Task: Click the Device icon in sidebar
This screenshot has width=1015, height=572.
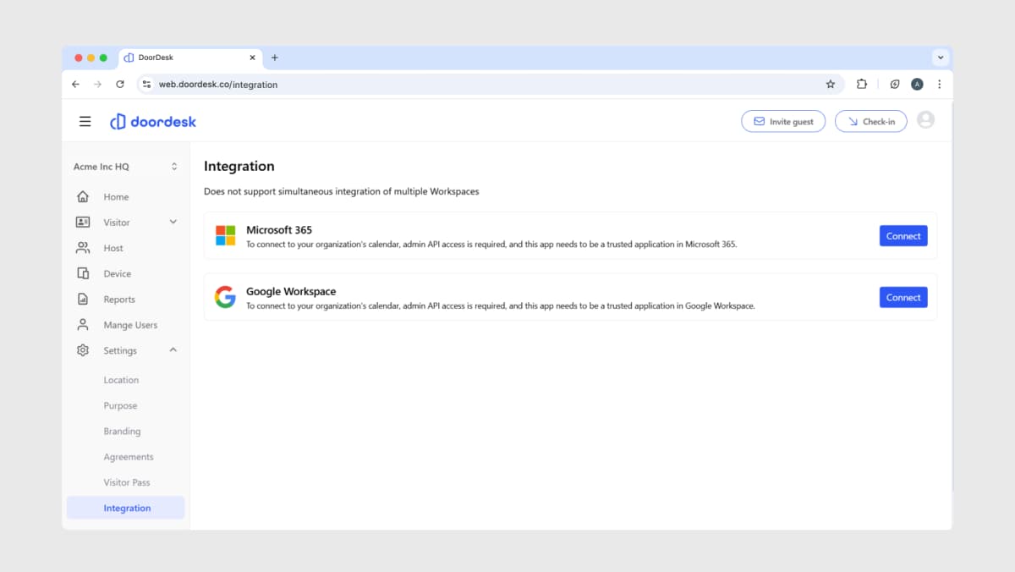Action: 83,273
